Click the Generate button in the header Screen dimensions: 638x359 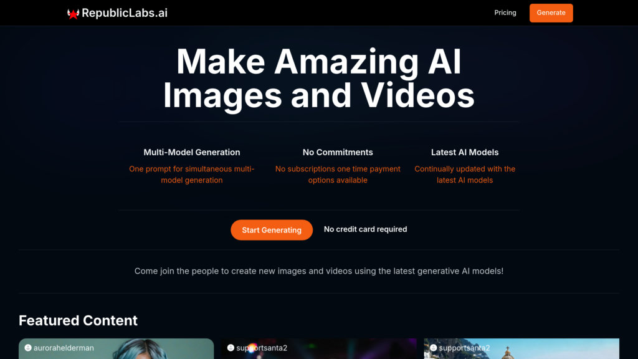point(551,12)
